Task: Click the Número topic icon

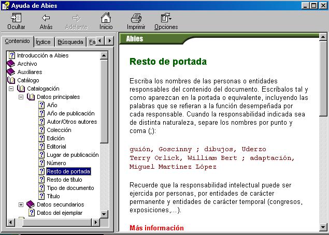Action: coord(41,163)
